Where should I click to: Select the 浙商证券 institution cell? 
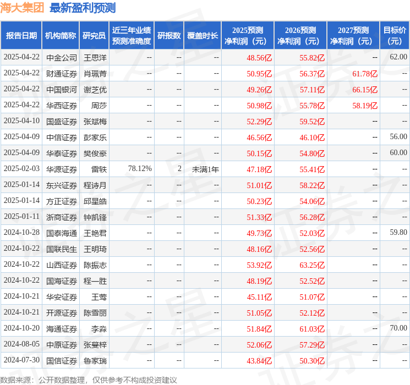(x=62, y=217)
